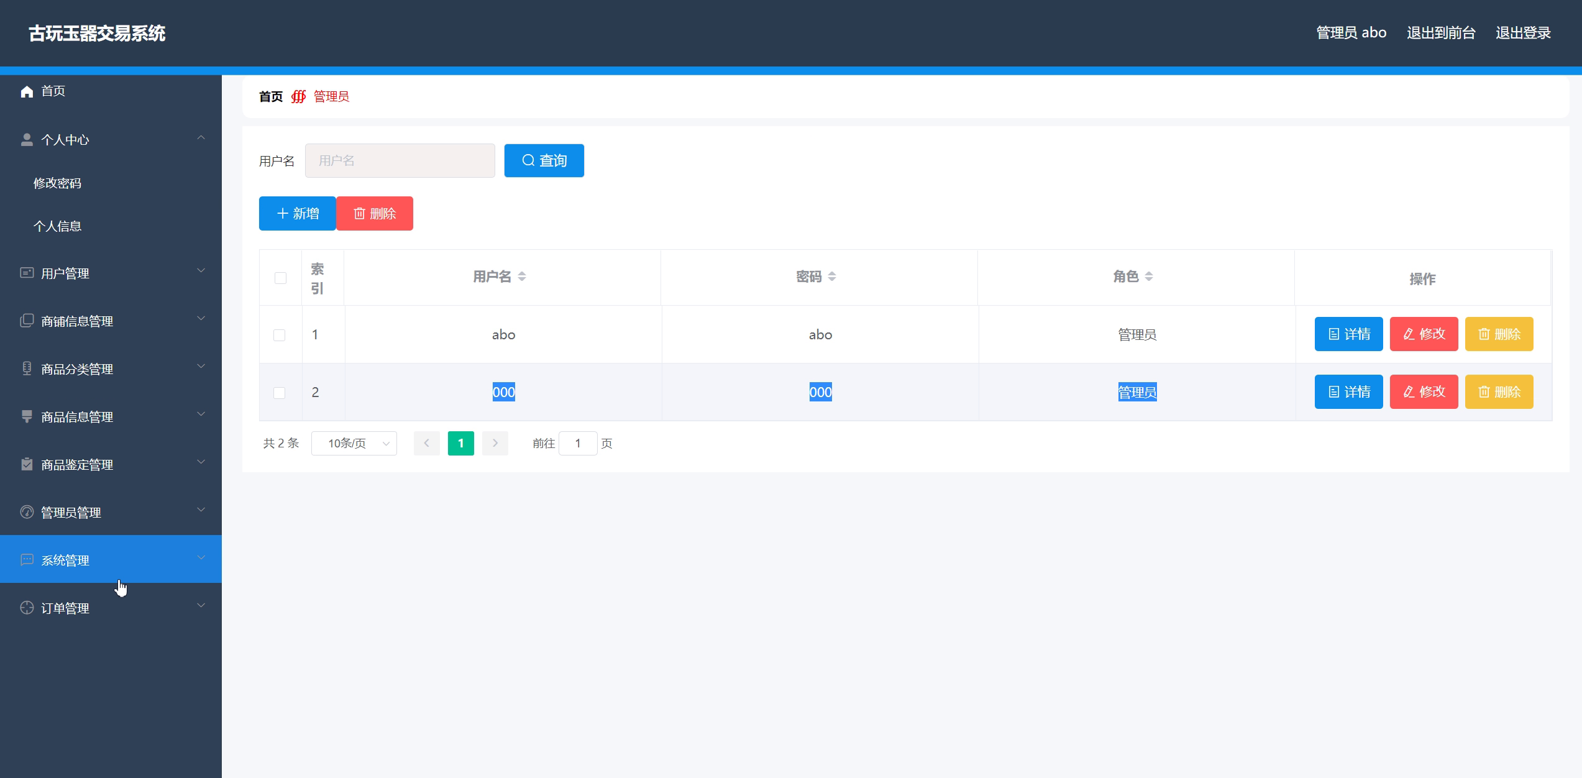
Task: Click the icon beside 订单管理
Action: pos(27,608)
